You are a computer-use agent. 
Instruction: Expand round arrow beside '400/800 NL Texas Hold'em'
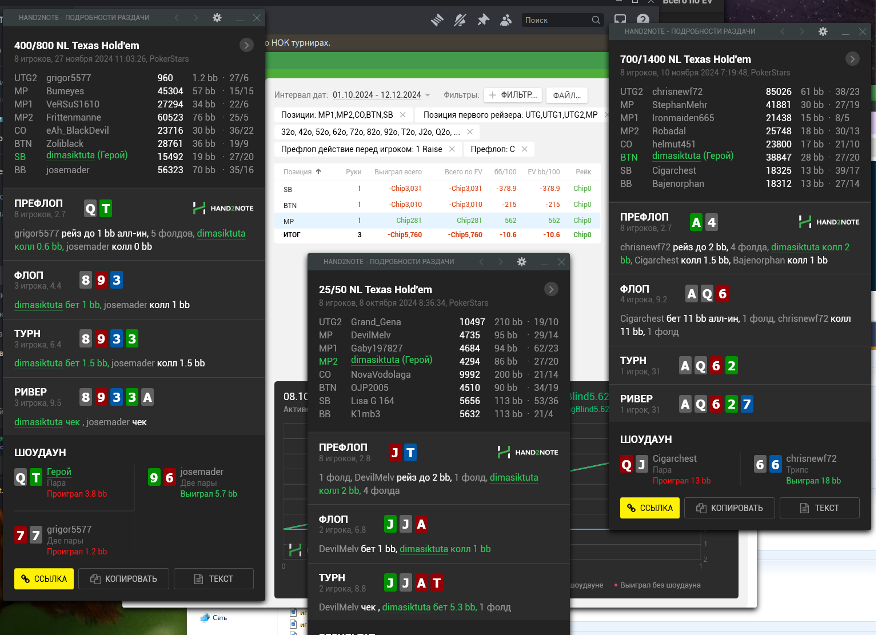tap(246, 45)
